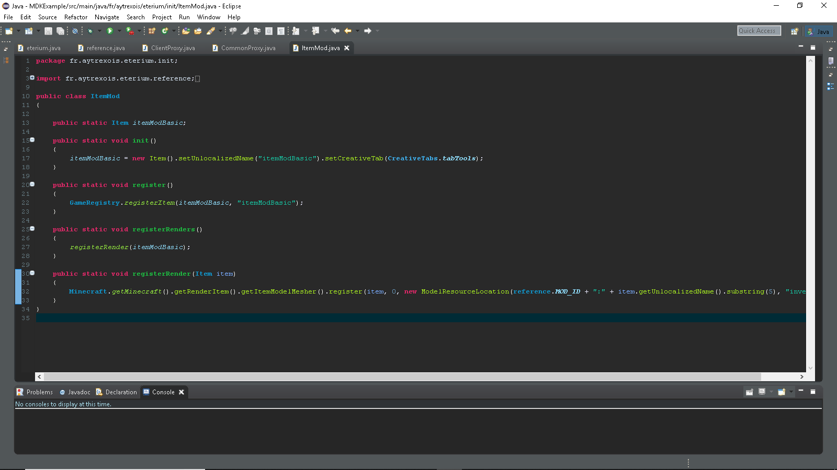Click the Debug bug icon

[90, 31]
